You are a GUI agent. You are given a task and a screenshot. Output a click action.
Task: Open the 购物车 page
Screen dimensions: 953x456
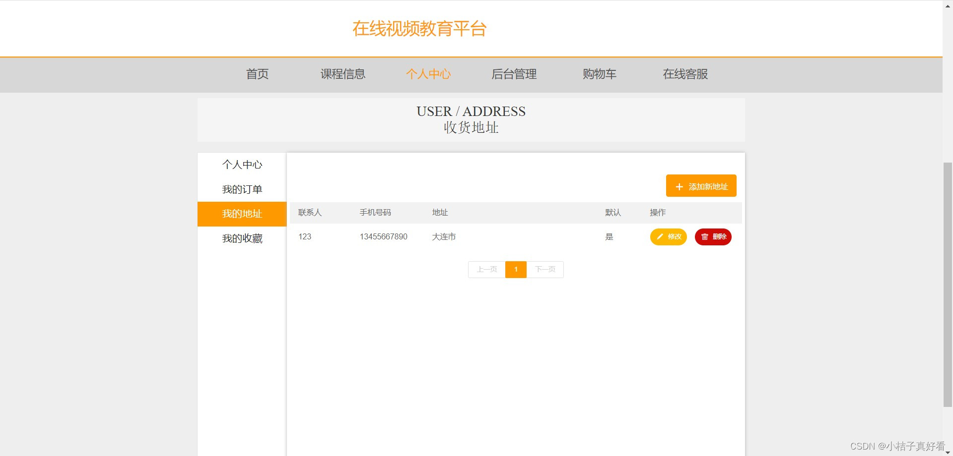(x=600, y=74)
